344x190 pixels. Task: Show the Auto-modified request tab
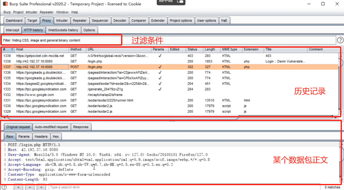pos(51,127)
